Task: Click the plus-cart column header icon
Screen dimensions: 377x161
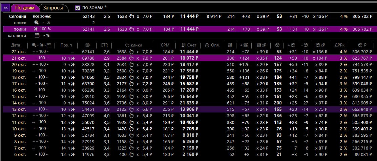Action: click(244, 45)
